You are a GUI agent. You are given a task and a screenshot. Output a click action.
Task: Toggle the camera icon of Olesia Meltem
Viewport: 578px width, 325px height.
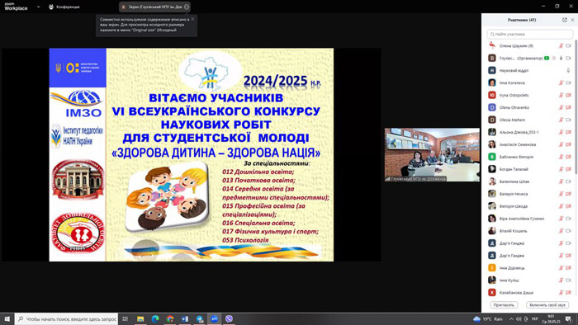568,120
